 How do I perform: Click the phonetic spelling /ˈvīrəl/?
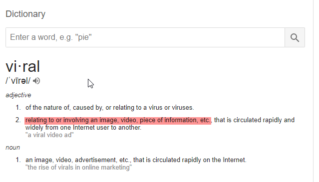pos(18,81)
